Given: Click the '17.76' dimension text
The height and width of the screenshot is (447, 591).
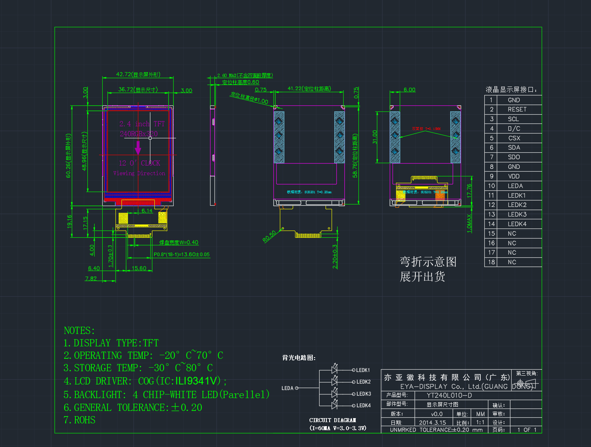Looking at the screenshot, I should click(x=469, y=190).
